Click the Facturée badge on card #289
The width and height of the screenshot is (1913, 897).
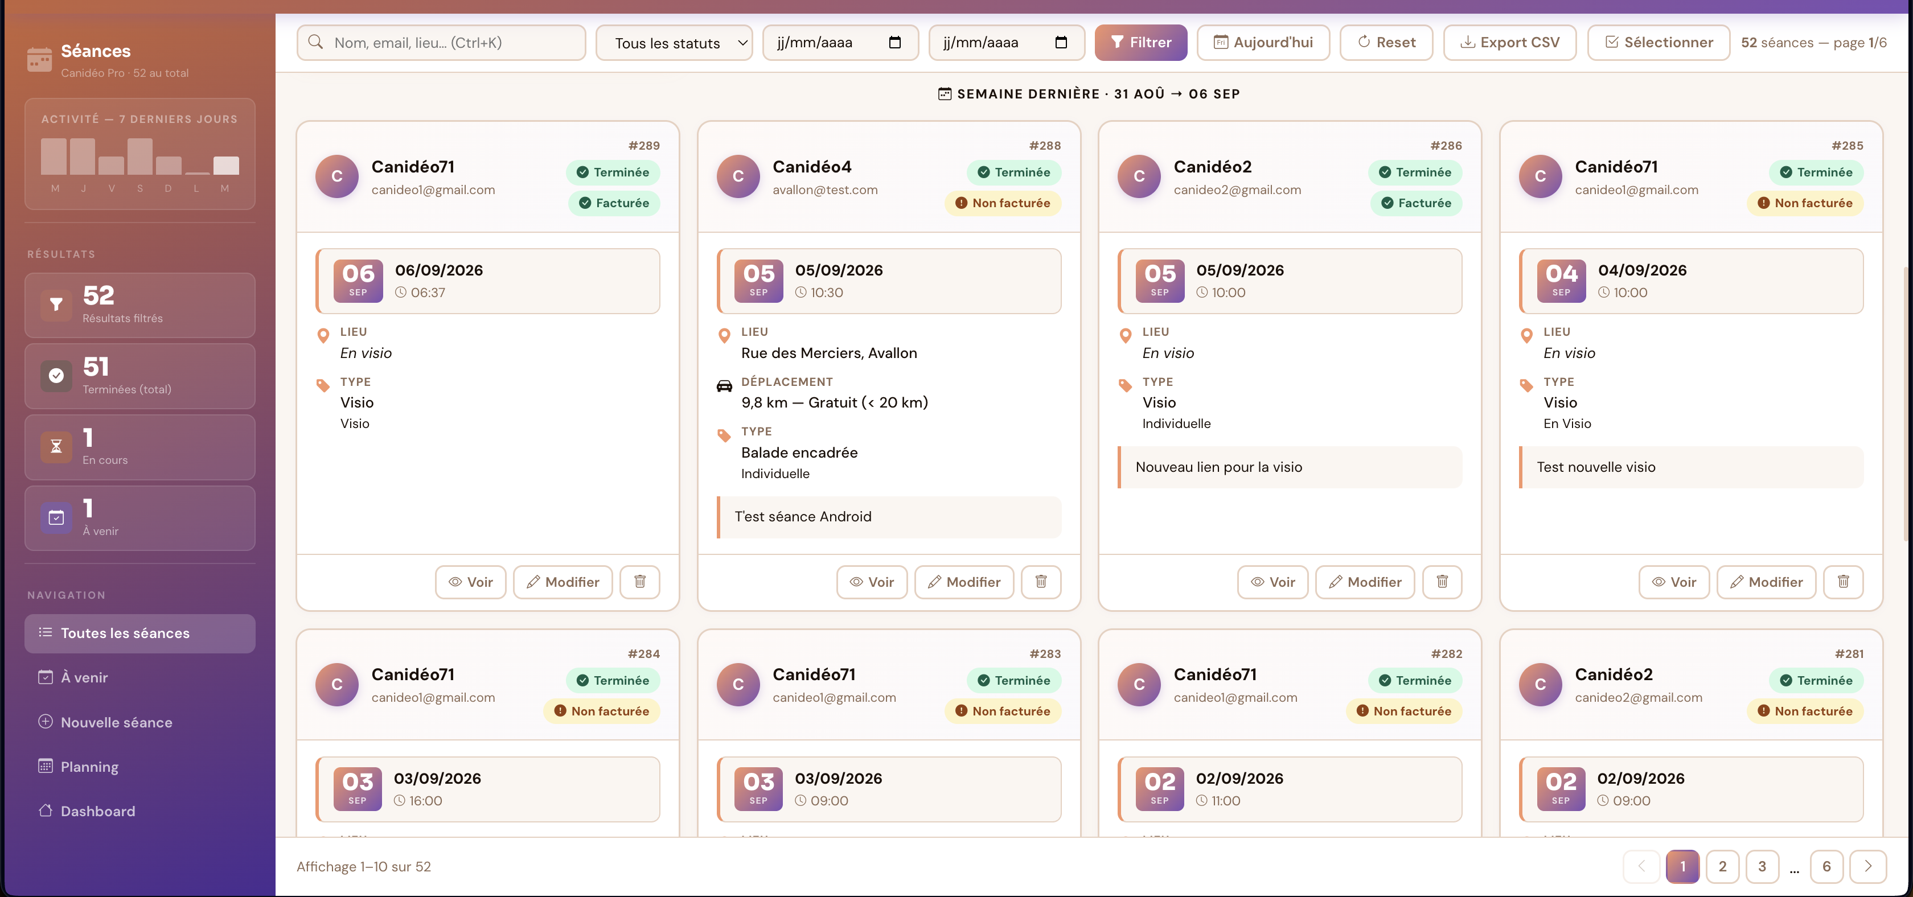[613, 203]
